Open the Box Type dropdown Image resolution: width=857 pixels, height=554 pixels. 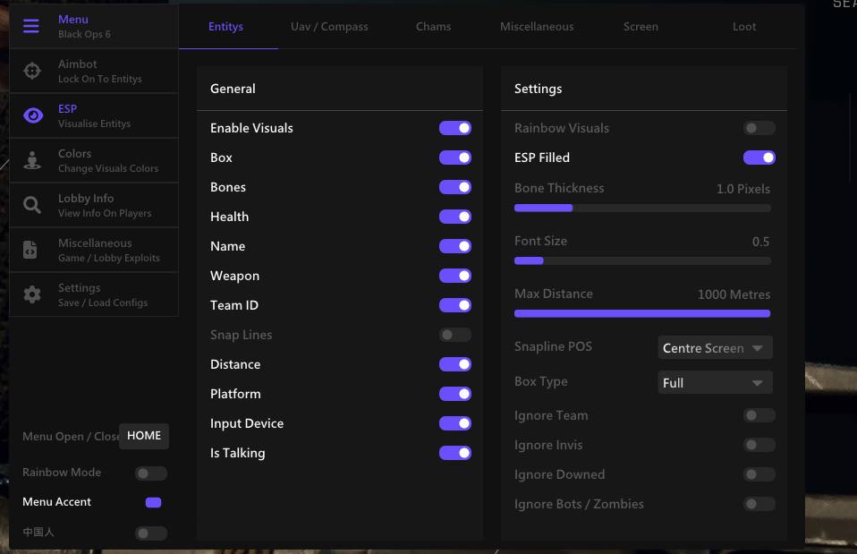click(715, 383)
